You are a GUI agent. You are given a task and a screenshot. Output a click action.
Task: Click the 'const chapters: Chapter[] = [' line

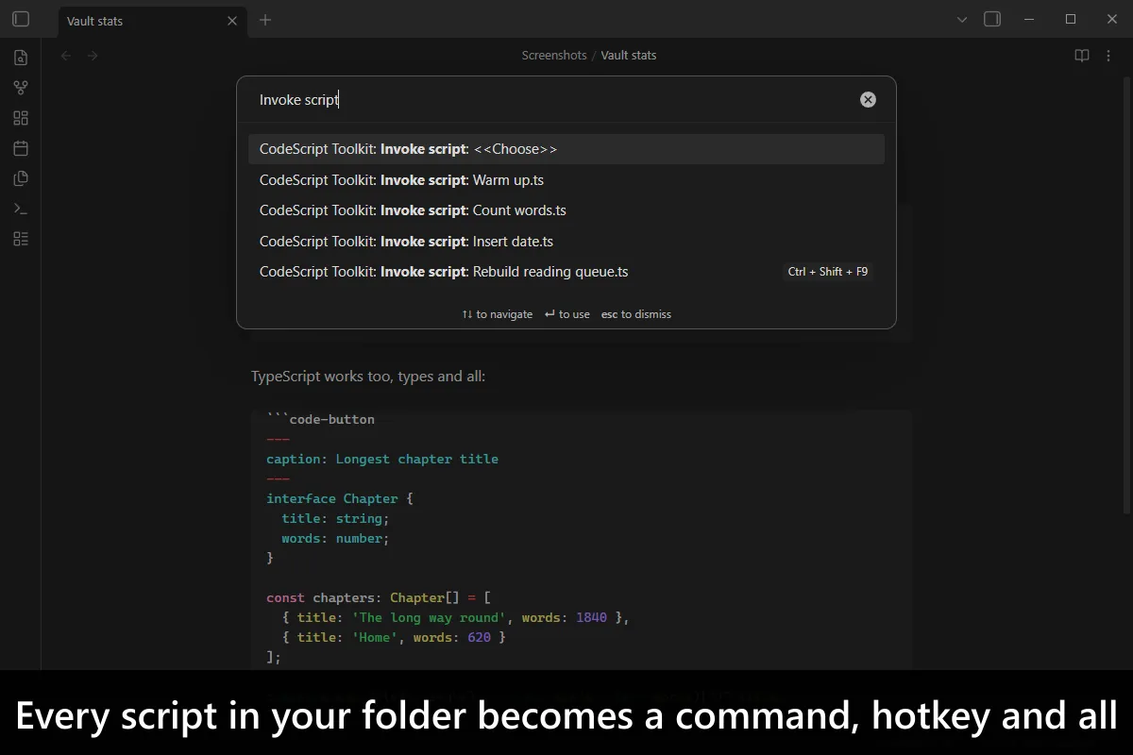(379, 597)
